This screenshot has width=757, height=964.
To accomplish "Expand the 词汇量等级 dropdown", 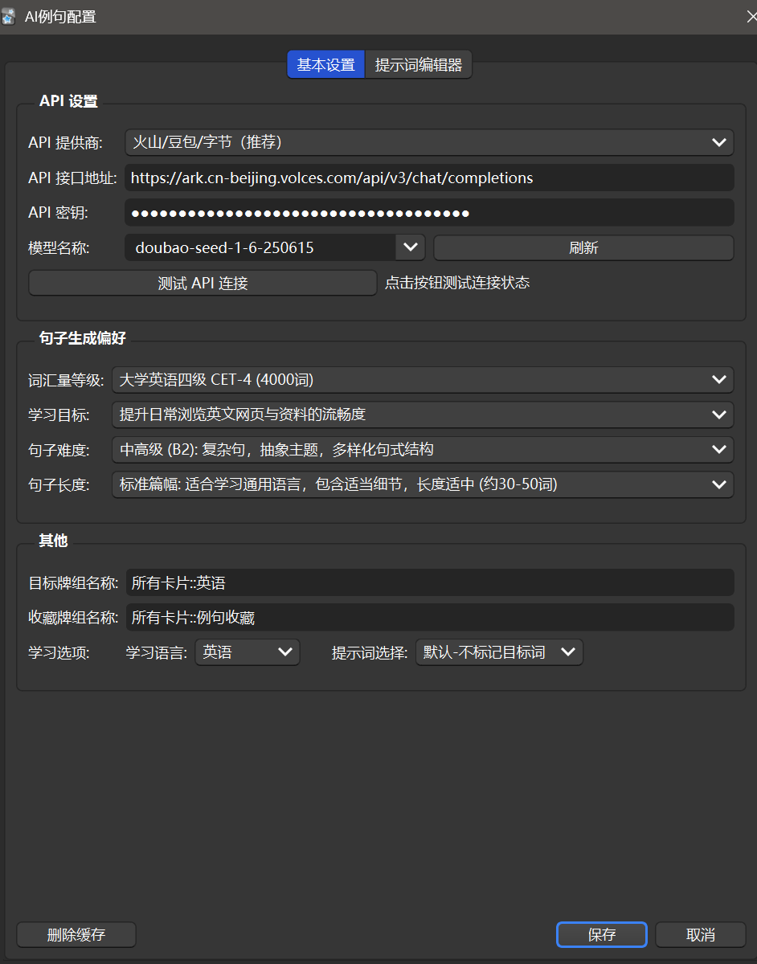I will (x=423, y=379).
